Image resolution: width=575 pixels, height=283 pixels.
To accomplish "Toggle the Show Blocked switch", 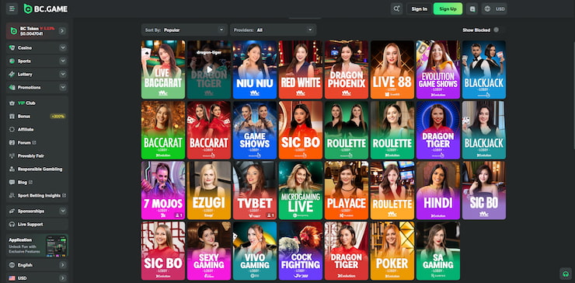I will (x=496, y=30).
